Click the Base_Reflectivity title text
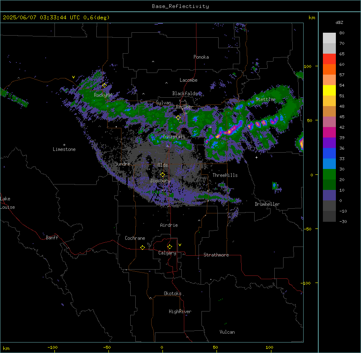The image size is (361, 353). (x=180, y=6)
